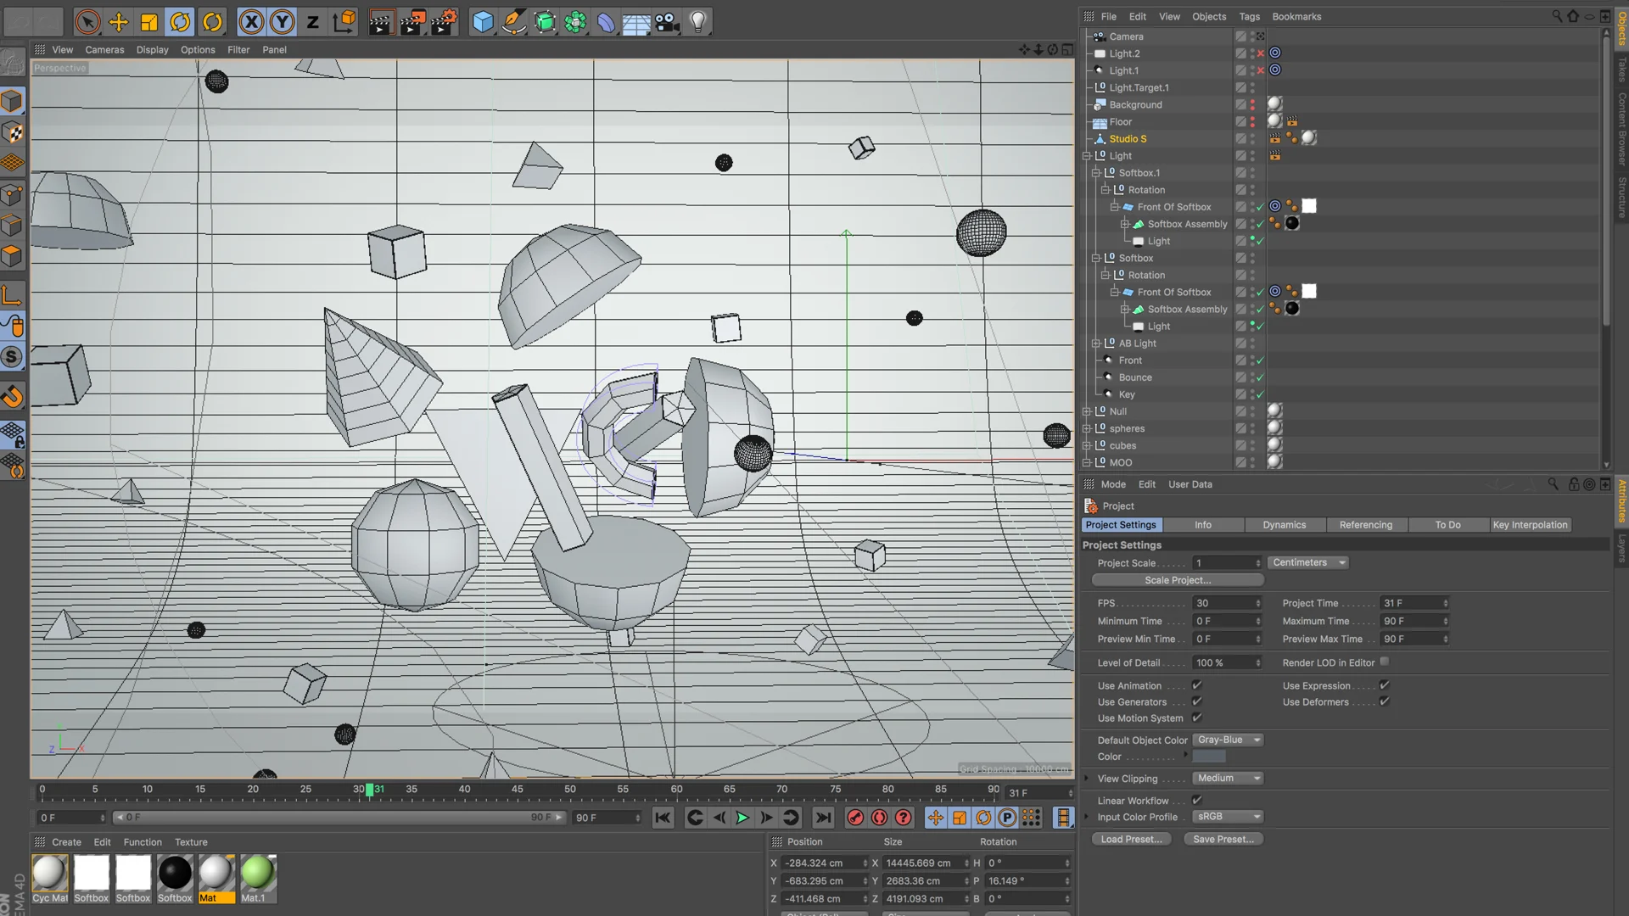1629x916 pixels.
Task: Expand the spheres null in Objects tree
Action: click(x=1087, y=428)
